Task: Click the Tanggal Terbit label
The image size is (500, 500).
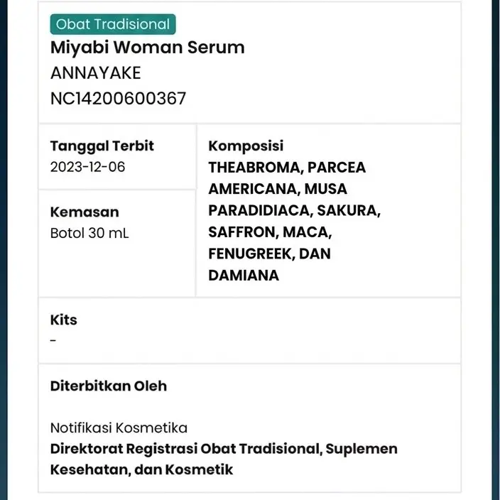Action: coord(102,146)
